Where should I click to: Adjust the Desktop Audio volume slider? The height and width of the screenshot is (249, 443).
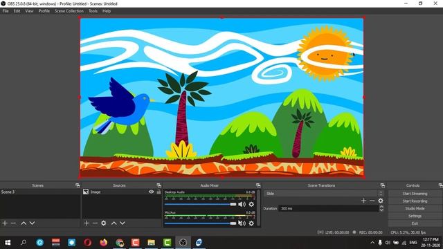pos(200,204)
